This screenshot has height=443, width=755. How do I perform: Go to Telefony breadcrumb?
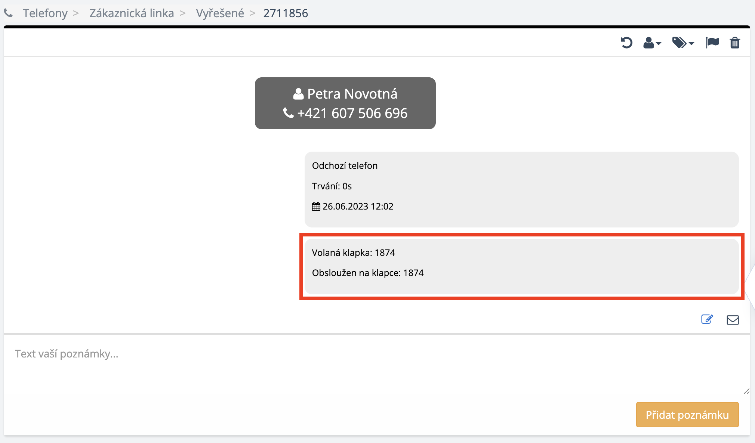click(x=45, y=13)
